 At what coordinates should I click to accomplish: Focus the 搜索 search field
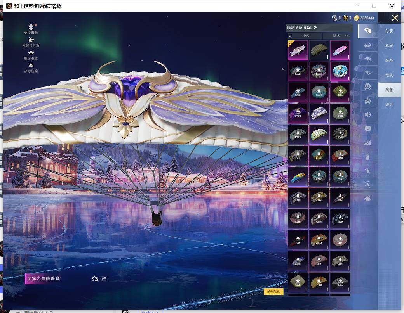click(x=306, y=36)
